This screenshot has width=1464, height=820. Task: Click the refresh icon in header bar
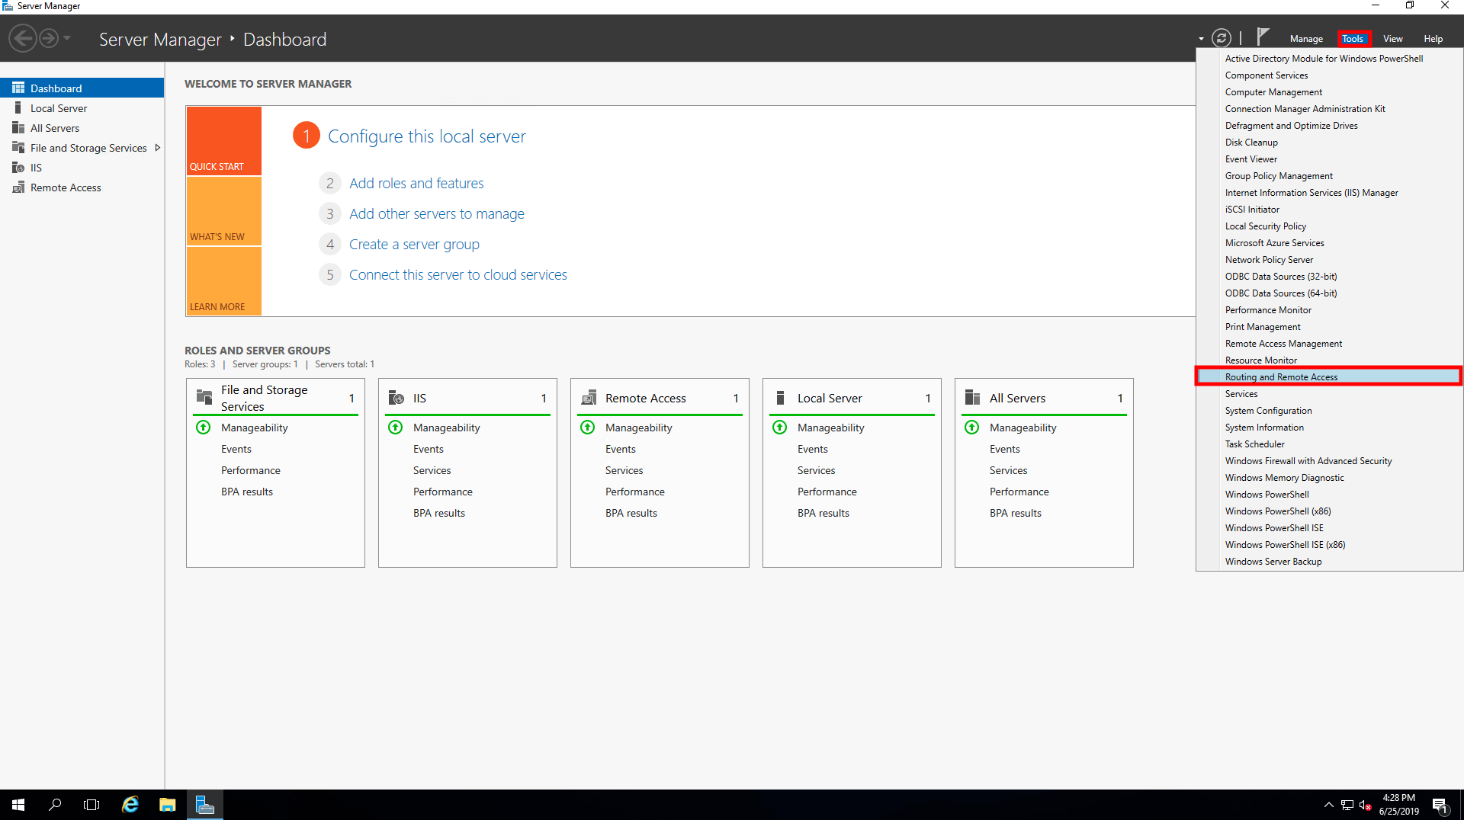(x=1222, y=38)
